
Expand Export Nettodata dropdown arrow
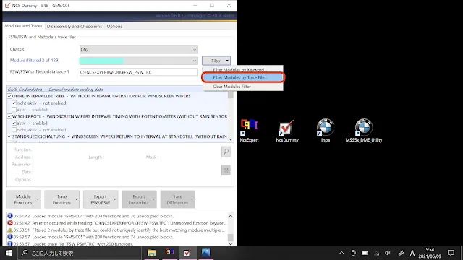[153, 199]
